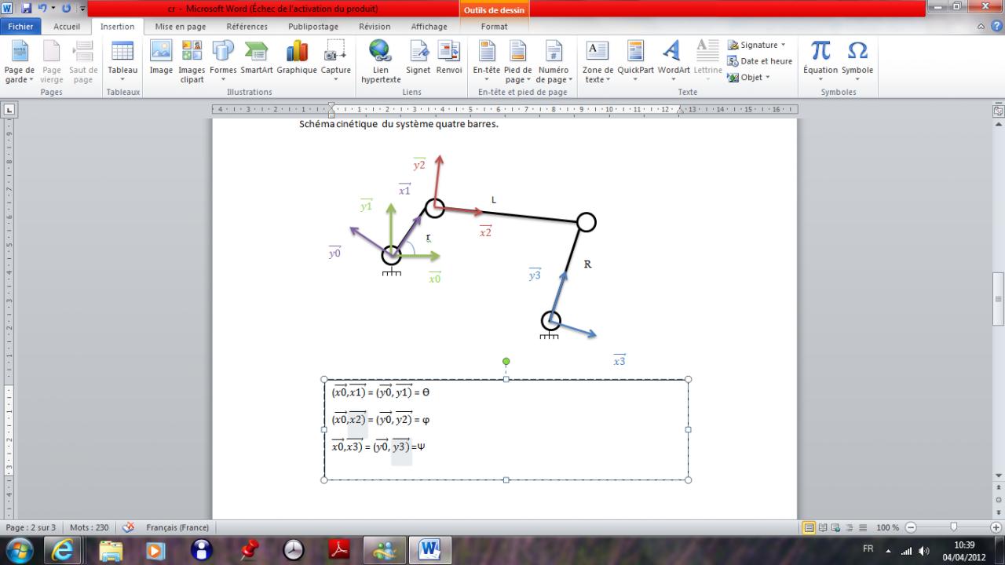Click the Lettrine drop cap button

point(708,61)
